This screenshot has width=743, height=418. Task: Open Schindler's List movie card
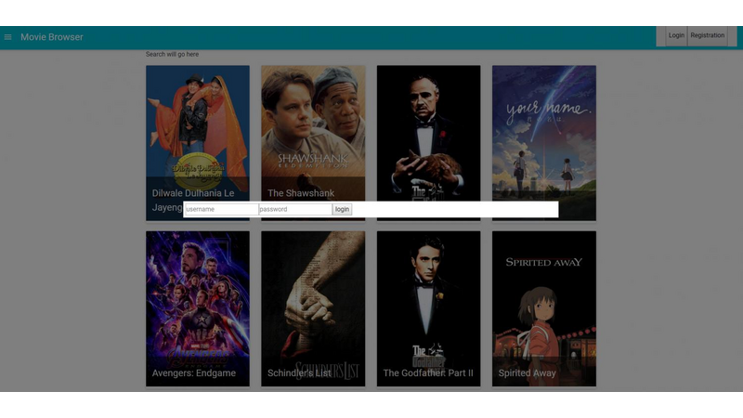click(313, 308)
